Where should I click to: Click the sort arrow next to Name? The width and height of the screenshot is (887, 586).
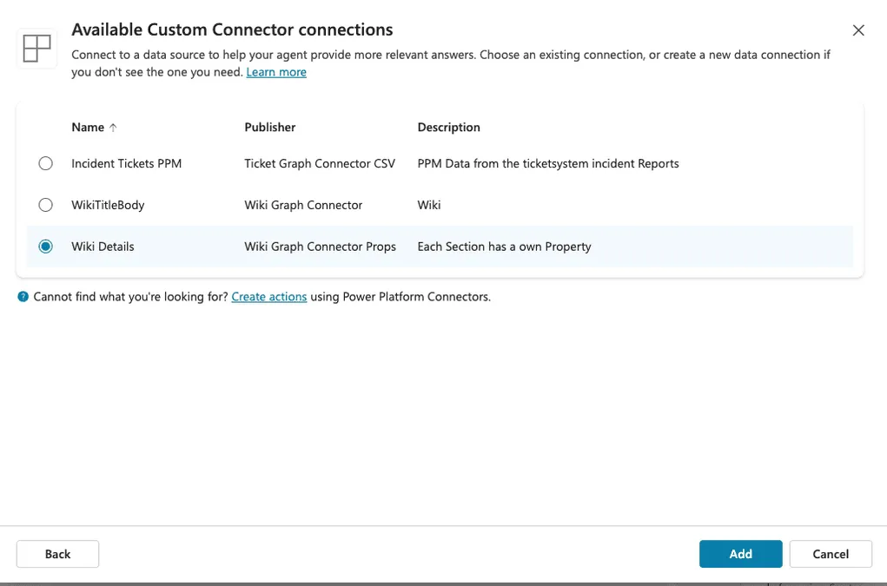(114, 127)
